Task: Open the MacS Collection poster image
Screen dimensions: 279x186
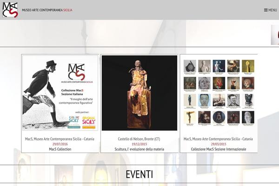Action: [60, 93]
